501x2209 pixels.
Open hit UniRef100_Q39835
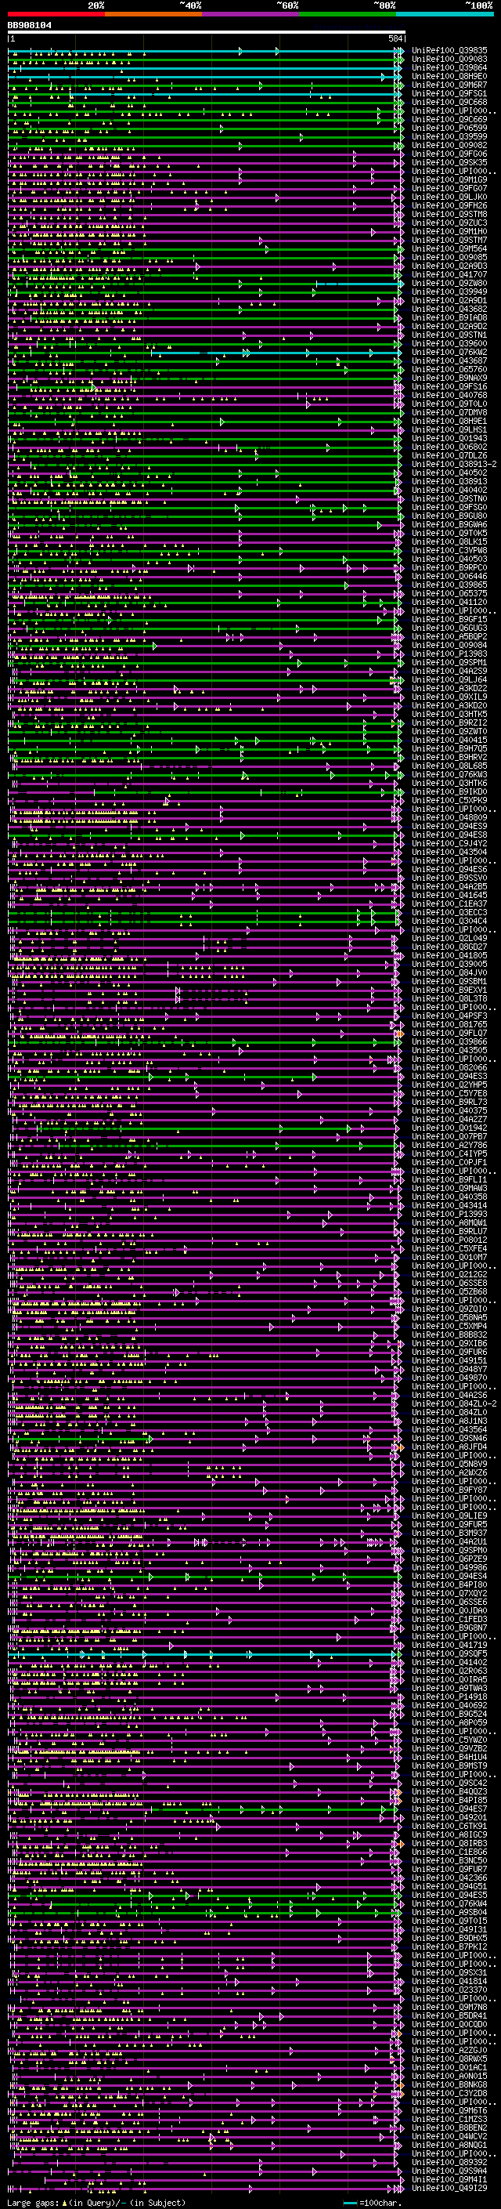point(449,51)
